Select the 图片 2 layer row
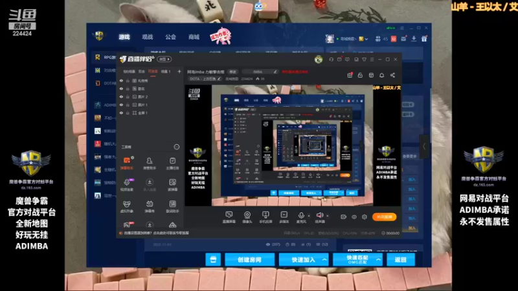The width and height of the screenshot is (518, 291). (150, 96)
